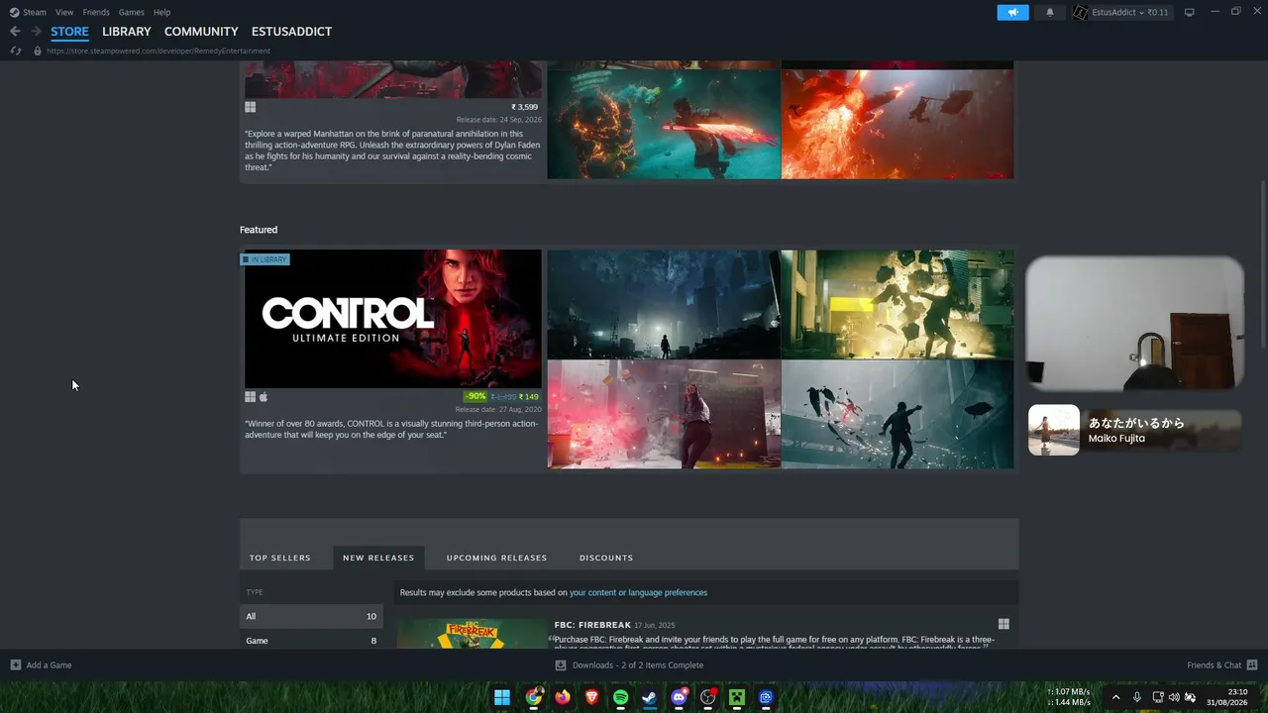Open the levitating figure Control screenshot
This screenshot has height=713, width=1268.
898,414
